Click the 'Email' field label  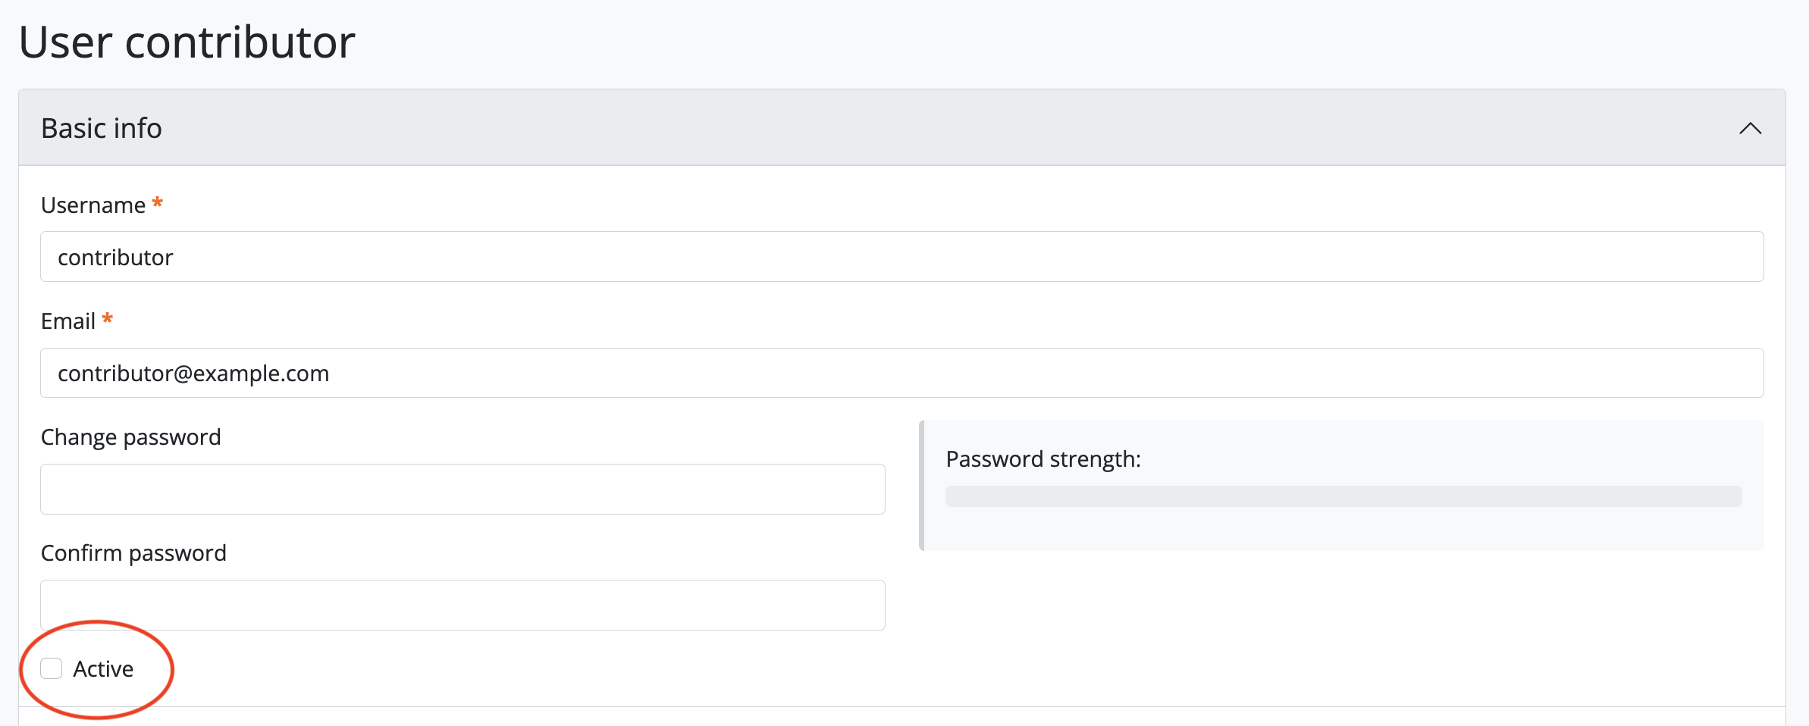pyautogui.click(x=68, y=321)
